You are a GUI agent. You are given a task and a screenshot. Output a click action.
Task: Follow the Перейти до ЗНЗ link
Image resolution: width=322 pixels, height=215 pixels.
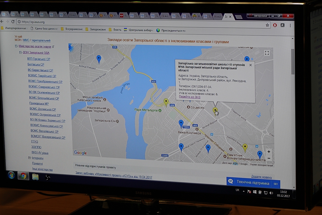click(x=190, y=97)
